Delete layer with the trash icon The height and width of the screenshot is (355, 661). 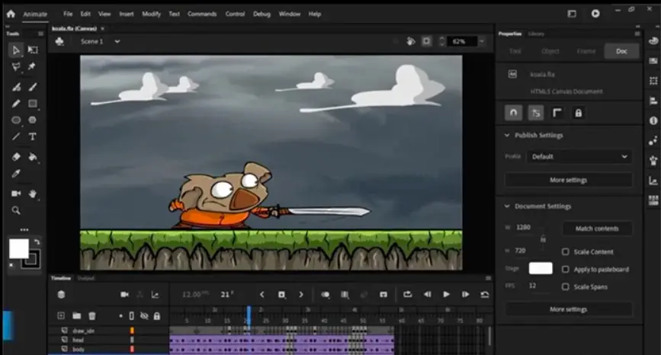(92, 316)
